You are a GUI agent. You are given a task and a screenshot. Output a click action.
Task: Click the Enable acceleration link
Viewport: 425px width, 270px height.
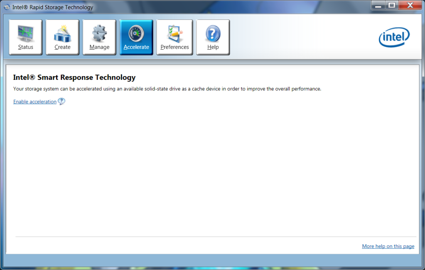35,101
